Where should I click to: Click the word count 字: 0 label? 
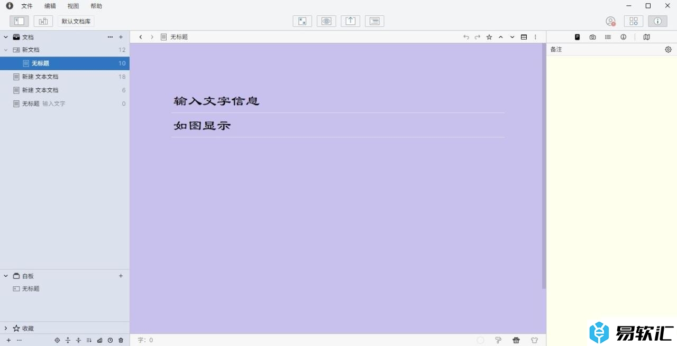point(145,340)
